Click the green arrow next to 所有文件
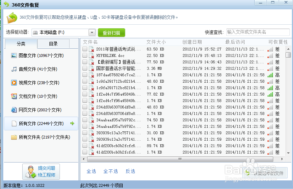The height and width of the screenshot is (189, 293). click(x=72, y=123)
